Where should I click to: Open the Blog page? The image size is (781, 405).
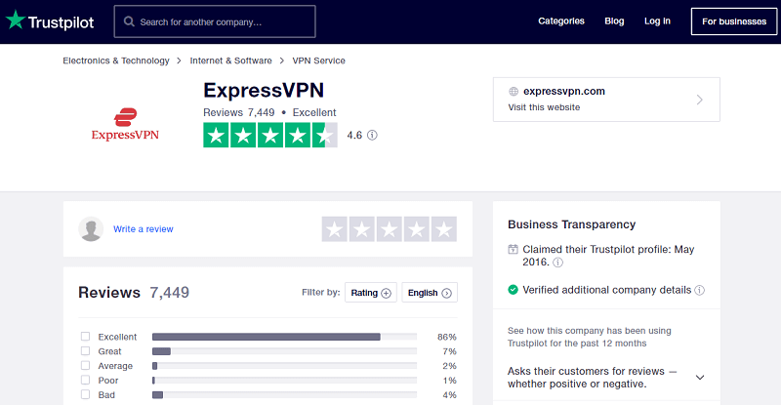tap(614, 20)
